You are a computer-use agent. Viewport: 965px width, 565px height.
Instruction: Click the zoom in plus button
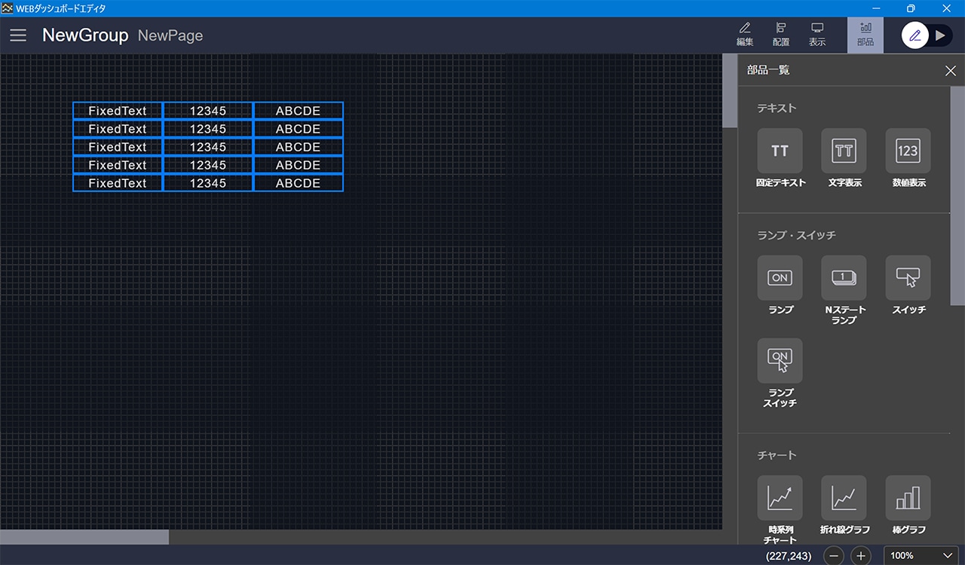[x=861, y=556]
